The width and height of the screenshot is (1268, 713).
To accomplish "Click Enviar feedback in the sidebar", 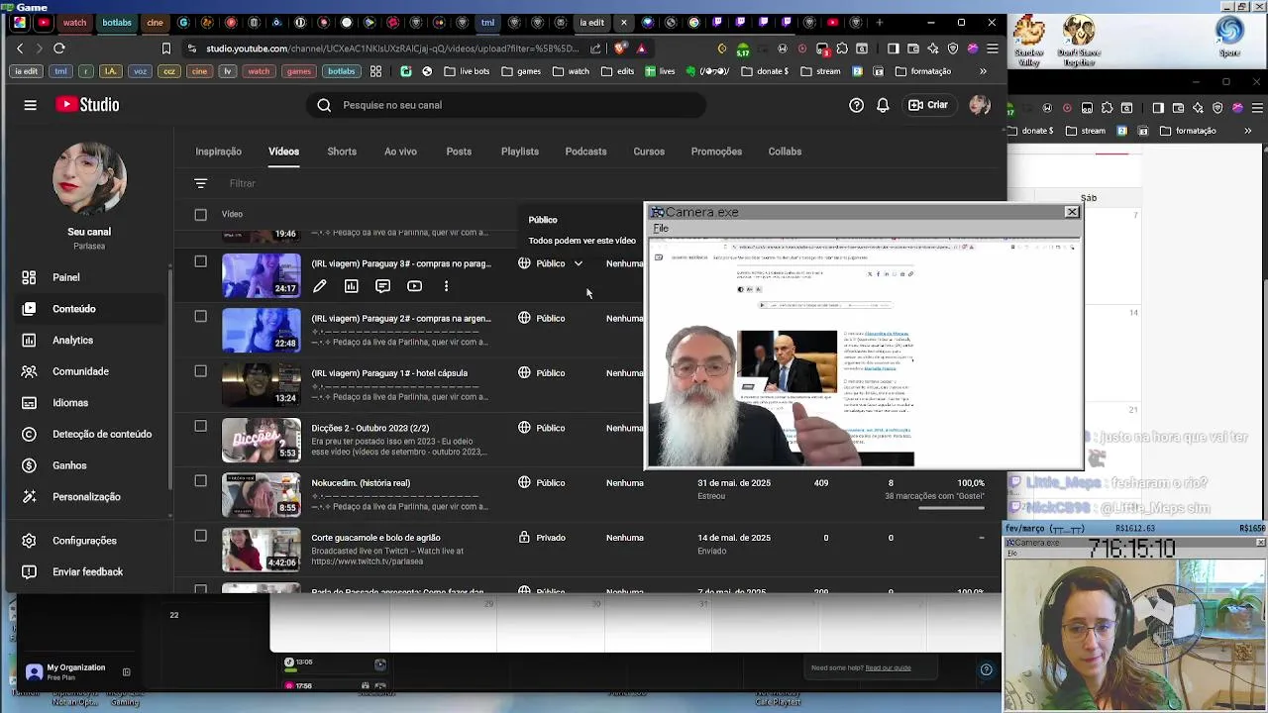I will (86, 572).
